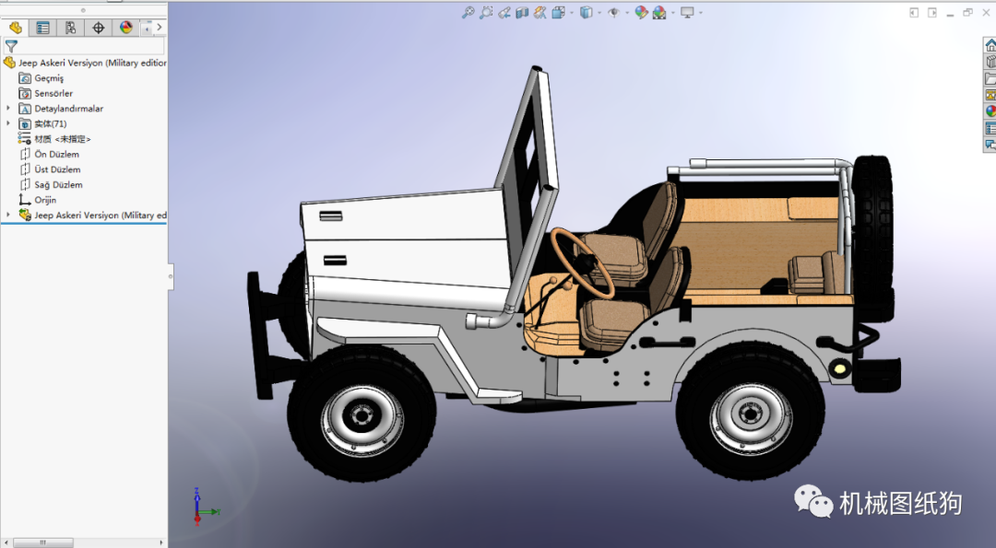
Task: Switch to the FeatureManager design tree tab
Action: tap(16, 28)
